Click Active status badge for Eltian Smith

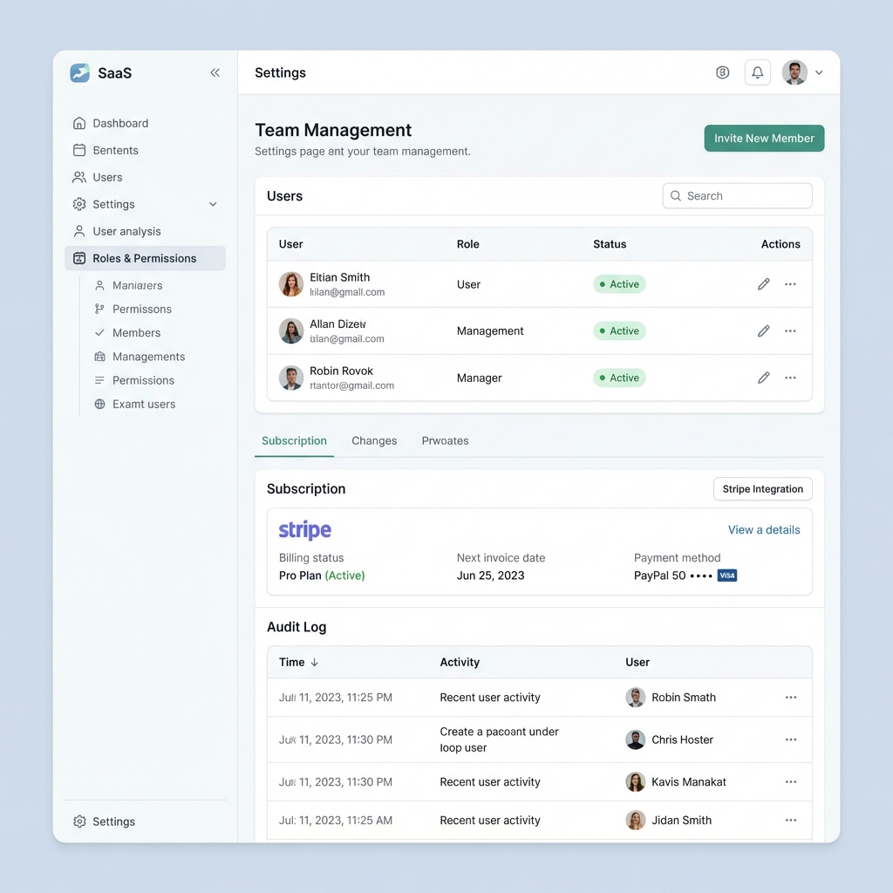619,284
